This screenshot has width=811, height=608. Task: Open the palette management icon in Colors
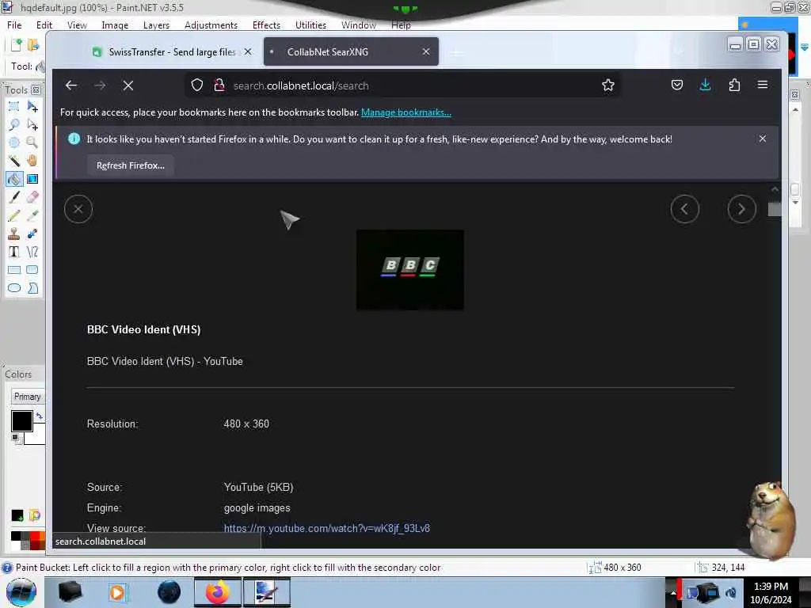[35, 515]
